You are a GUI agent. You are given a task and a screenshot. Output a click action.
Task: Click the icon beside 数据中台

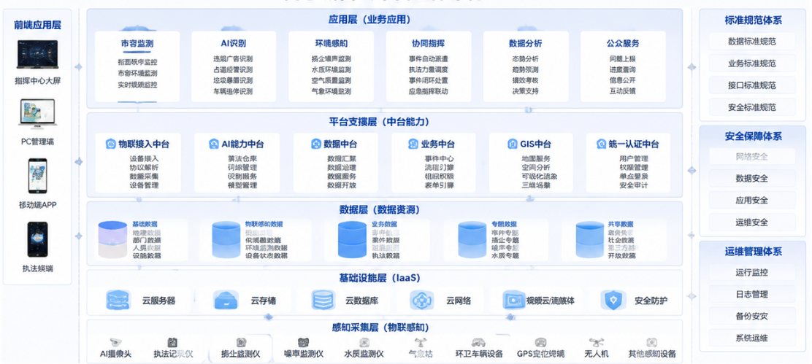(x=316, y=144)
